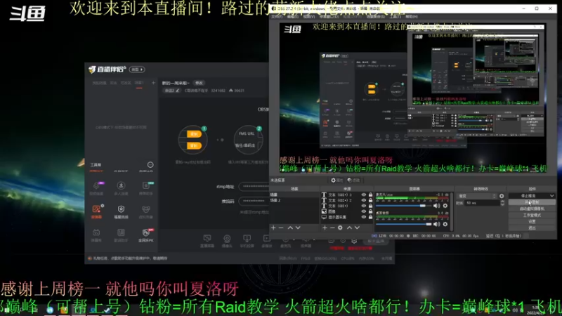Open the mode switch pill beside 直播伴侣 logo
The height and width of the screenshot is (316, 562).
[137, 70]
